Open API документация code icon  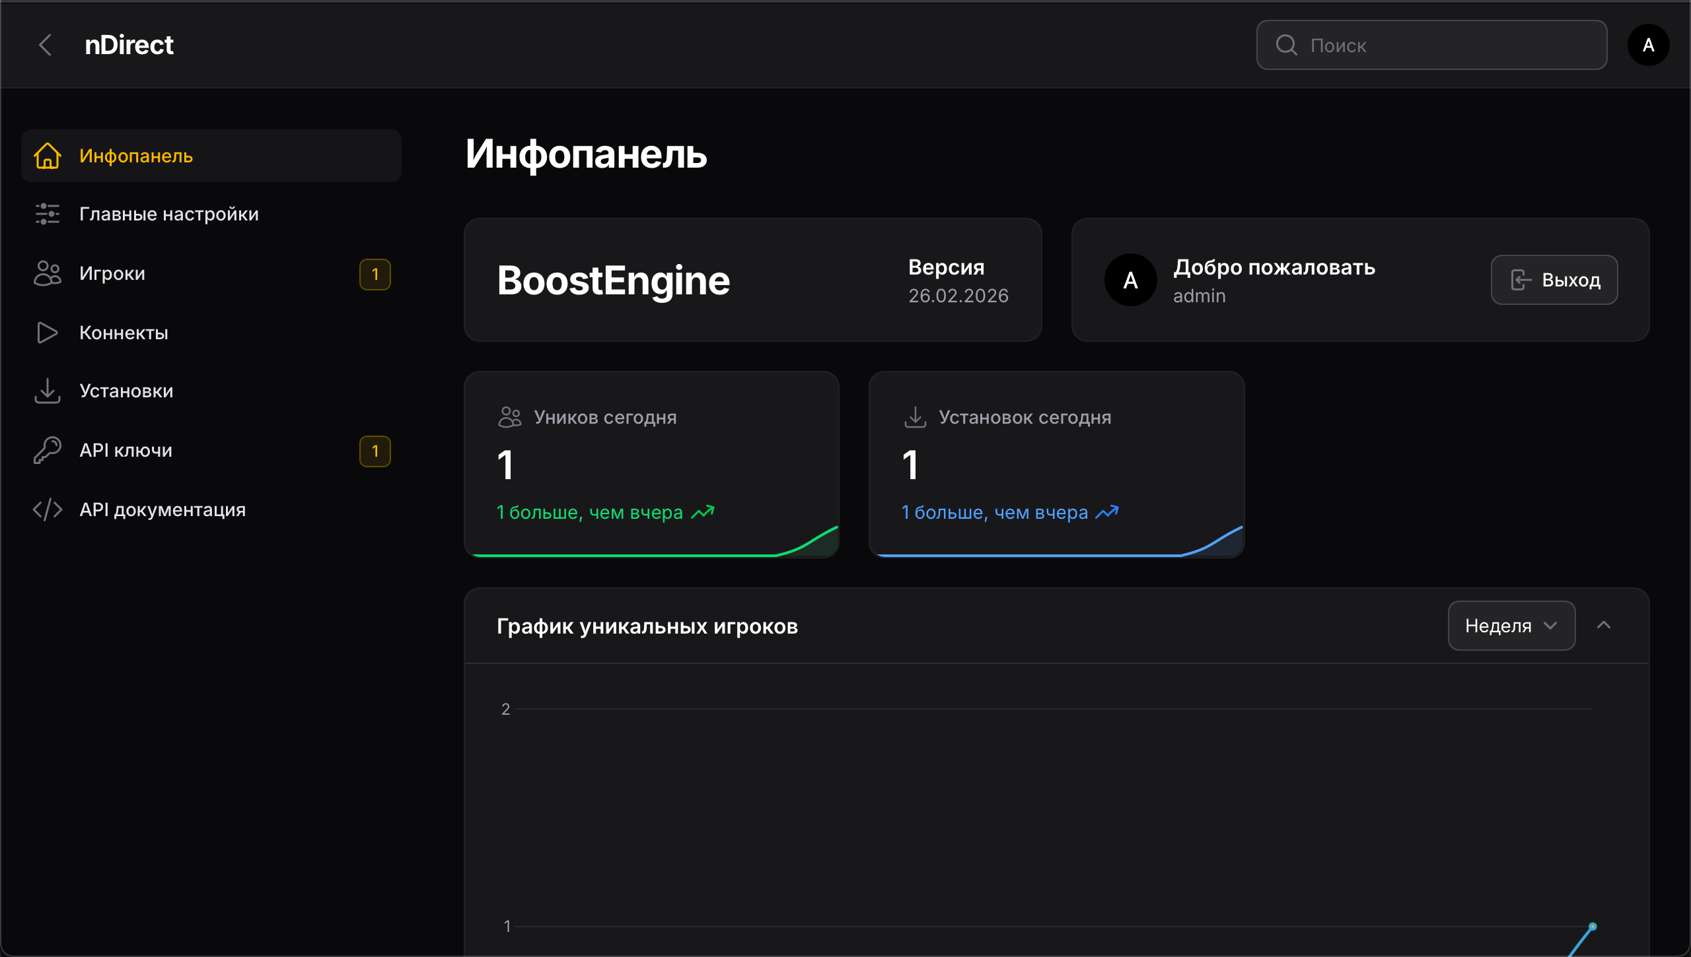click(47, 510)
